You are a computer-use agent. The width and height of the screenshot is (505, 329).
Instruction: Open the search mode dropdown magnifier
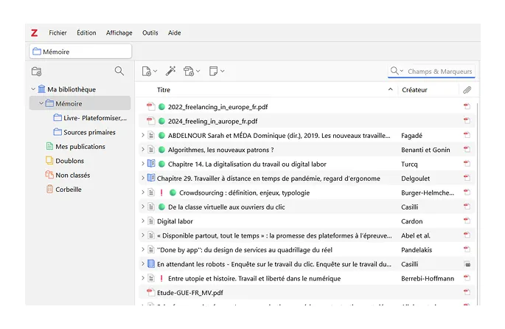[397, 71]
